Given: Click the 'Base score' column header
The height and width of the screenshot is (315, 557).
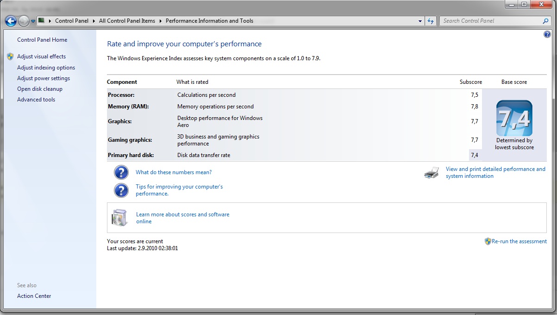Looking at the screenshot, I should click(514, 82).
